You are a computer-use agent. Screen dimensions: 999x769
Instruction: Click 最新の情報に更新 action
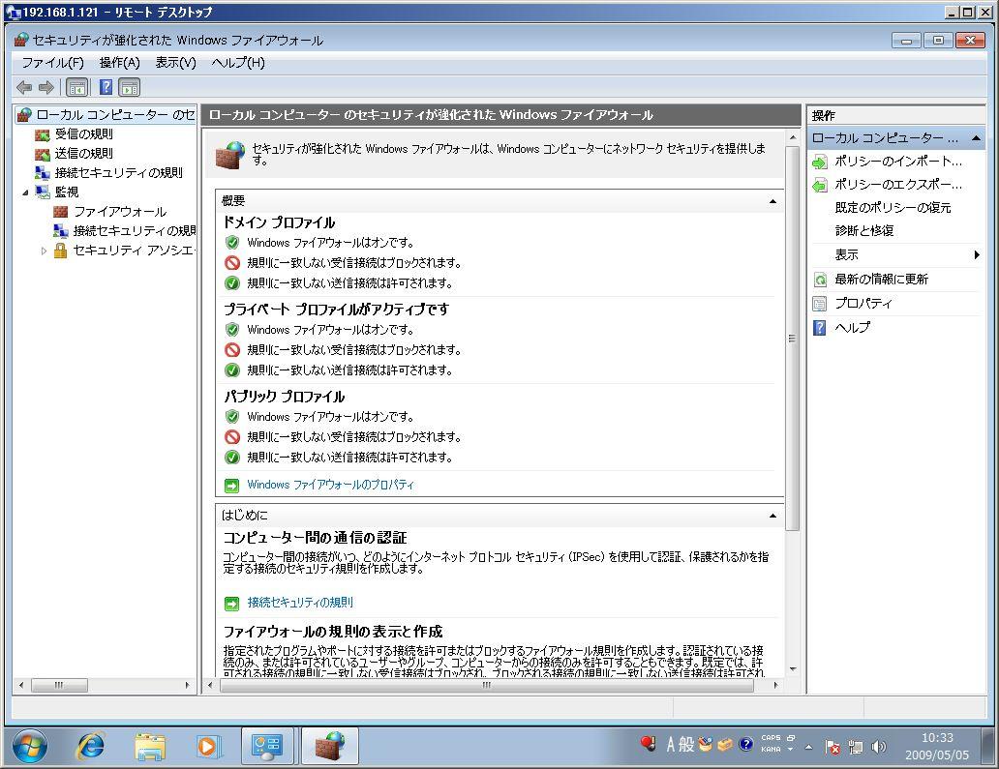pos(881,279)
